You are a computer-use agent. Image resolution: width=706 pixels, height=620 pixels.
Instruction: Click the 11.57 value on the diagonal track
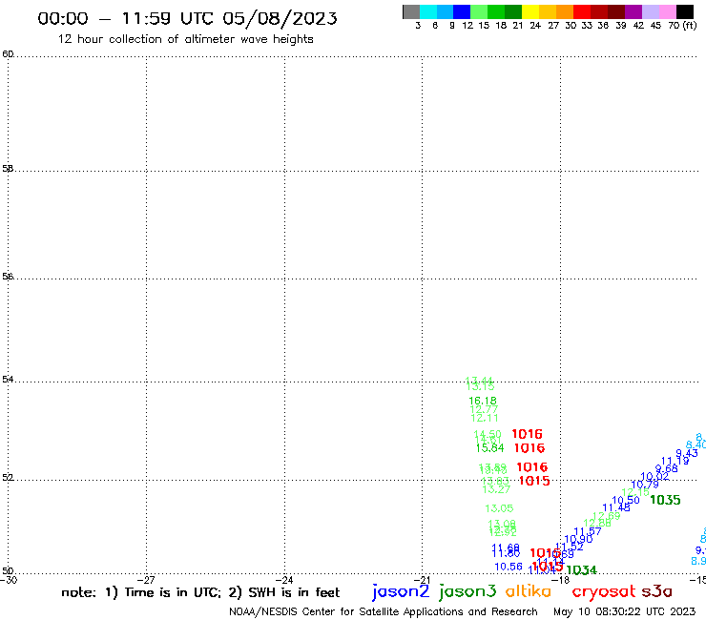(x=588, y=531)
